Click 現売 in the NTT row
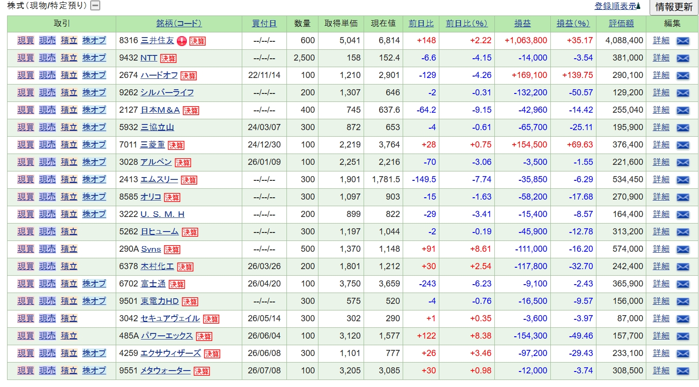This screenshot has height=387, width=699. [x=47, y=58]
